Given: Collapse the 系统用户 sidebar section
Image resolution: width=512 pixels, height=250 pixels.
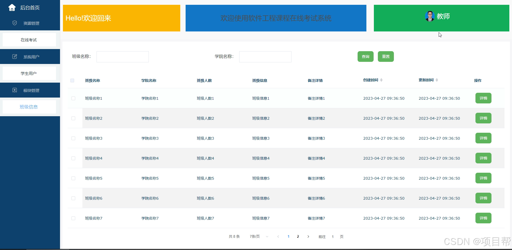Looking at the screenshot, I should 30,57.
